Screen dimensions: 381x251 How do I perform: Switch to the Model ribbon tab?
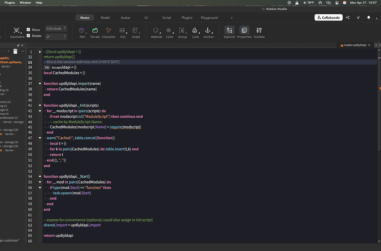pos(105,18)
